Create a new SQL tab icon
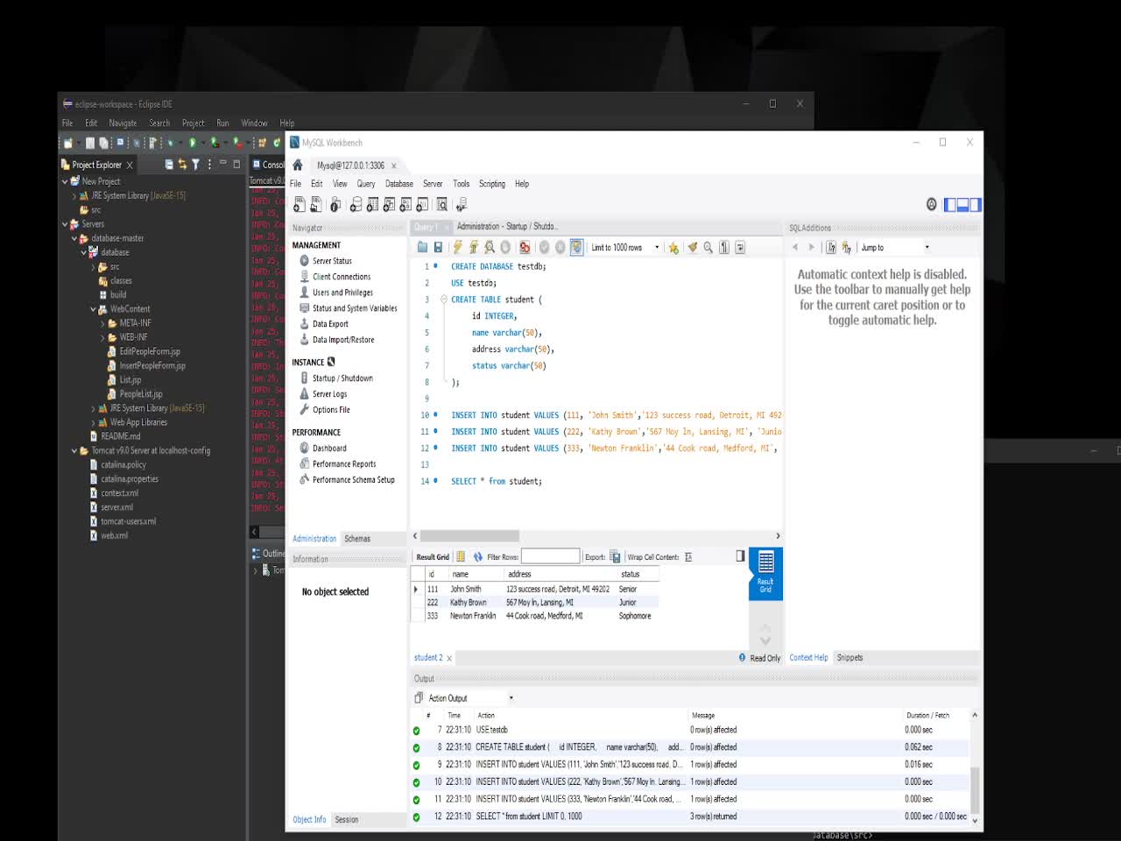1121x841 pixels. click(x=300, y=204)
